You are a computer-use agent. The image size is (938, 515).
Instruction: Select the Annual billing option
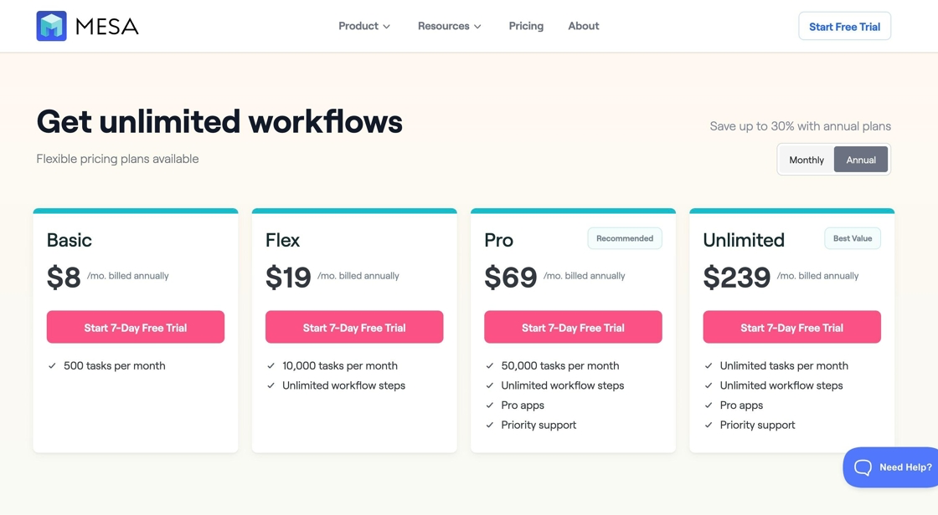point(860,160)
